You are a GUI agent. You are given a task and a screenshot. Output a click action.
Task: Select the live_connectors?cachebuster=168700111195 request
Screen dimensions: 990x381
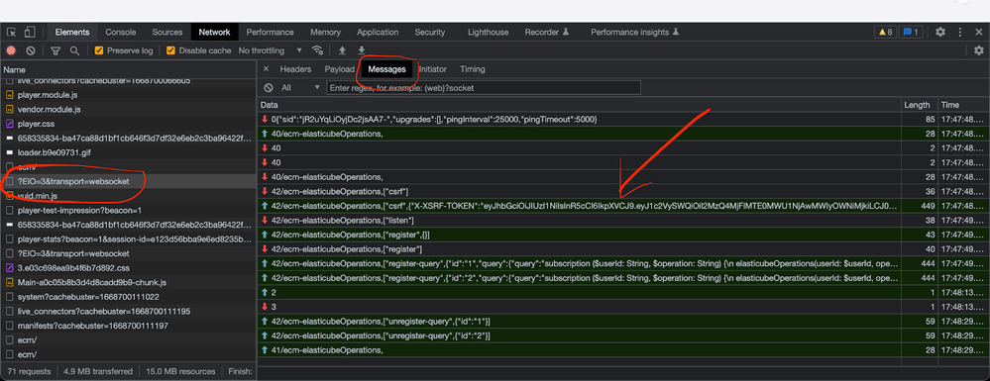128,312
